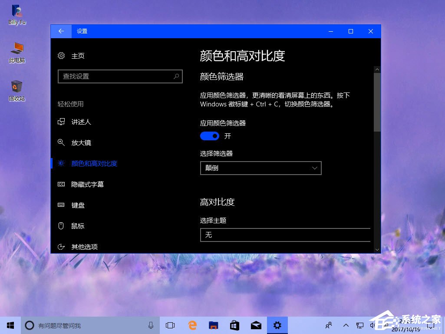Click the 隐藏式字幕 closed captions icon
The width and height of the screenshot is (445, 334).
[x=61, y=184]
